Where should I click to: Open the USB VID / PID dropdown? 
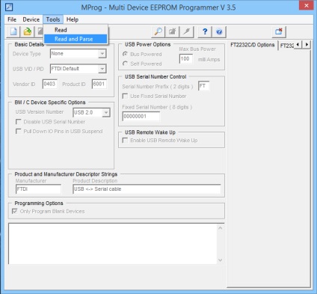(102, 69)
